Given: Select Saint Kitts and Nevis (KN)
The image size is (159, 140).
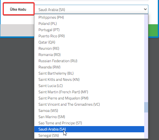Looking at the screenshot, I should point(89,80).
